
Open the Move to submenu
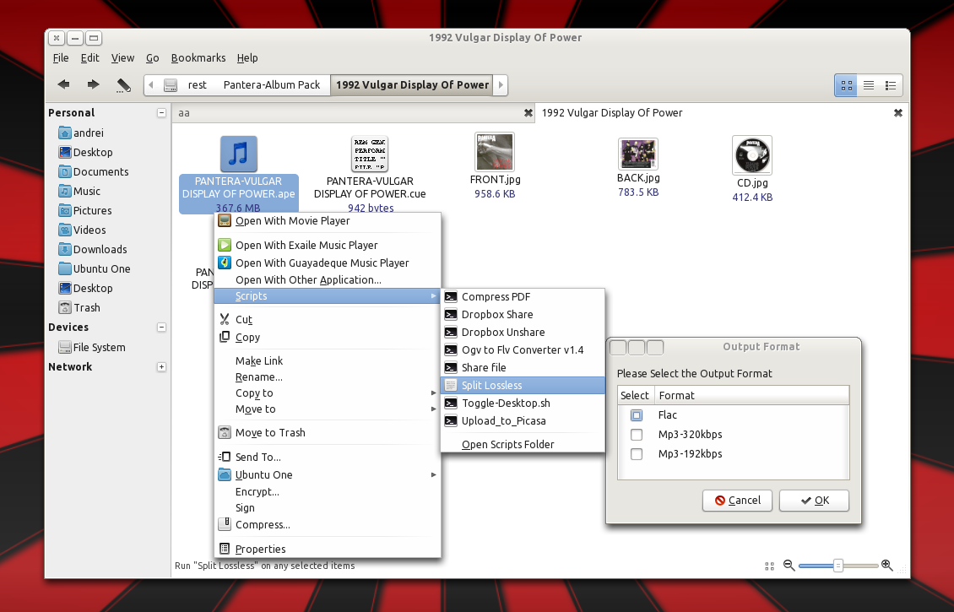pos(328,409)
